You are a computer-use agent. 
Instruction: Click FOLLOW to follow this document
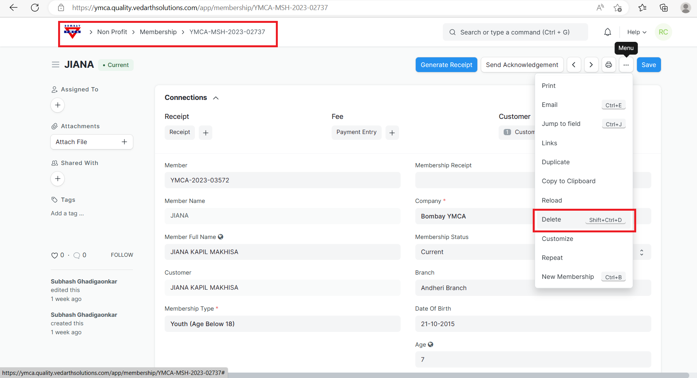122,255
